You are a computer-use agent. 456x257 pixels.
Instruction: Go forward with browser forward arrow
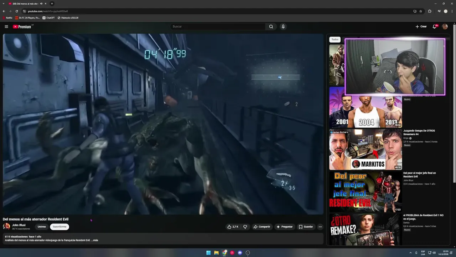pyautogui.click(x=10, y=11)
